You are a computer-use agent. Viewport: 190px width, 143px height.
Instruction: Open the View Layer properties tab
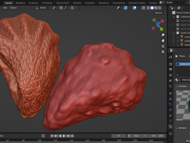click(x=171, y=75)
